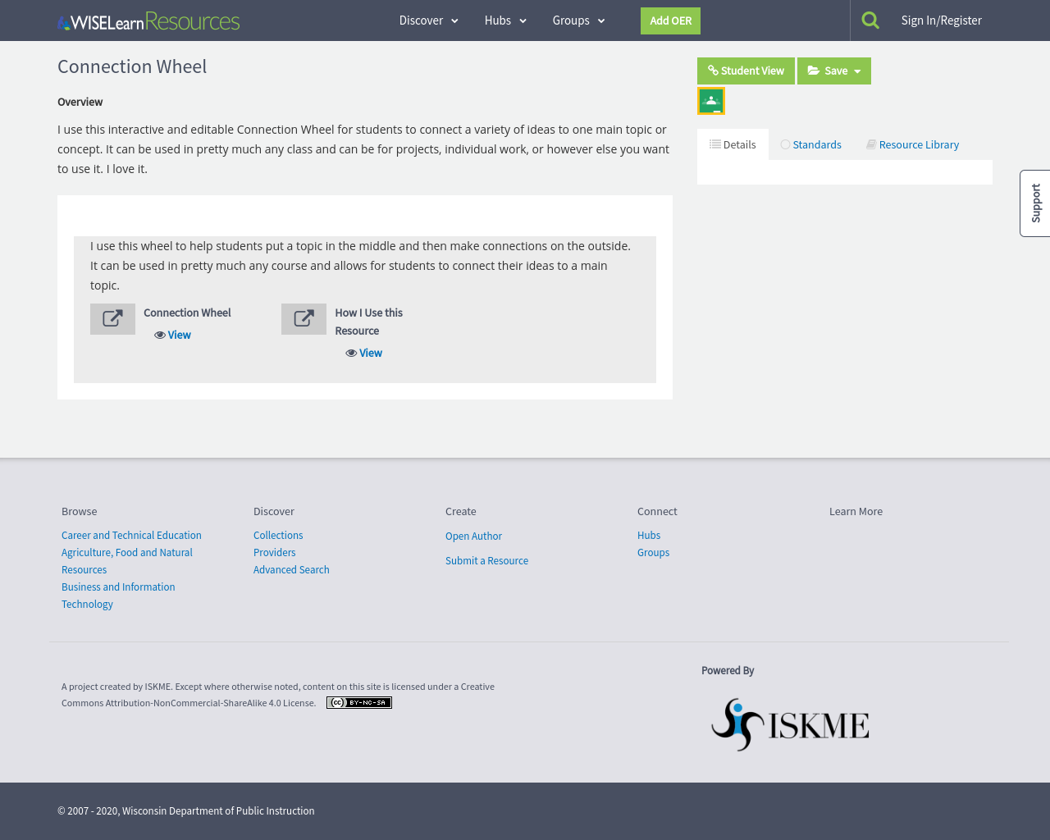Click View under Connection Wheel
The image size is (1050, 840).
tap(173, 335)
